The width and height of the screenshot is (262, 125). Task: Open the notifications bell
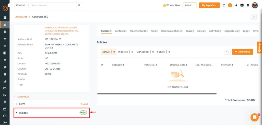[x=236, y=5]
